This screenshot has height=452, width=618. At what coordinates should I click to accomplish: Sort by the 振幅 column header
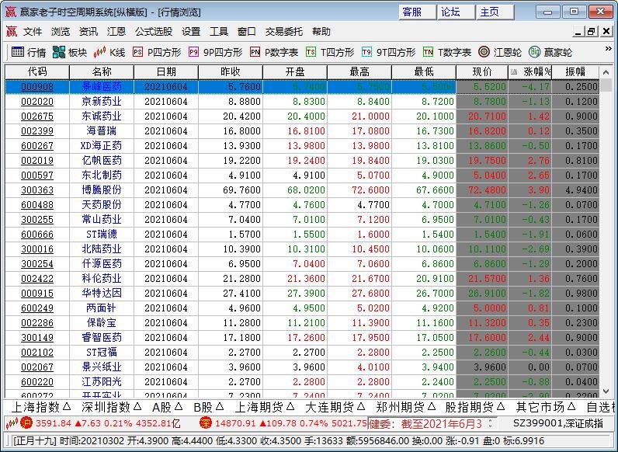tap(575, 71)
